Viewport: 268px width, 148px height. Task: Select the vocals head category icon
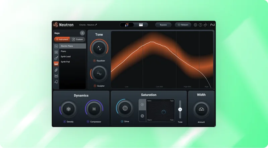pos(56,82)
